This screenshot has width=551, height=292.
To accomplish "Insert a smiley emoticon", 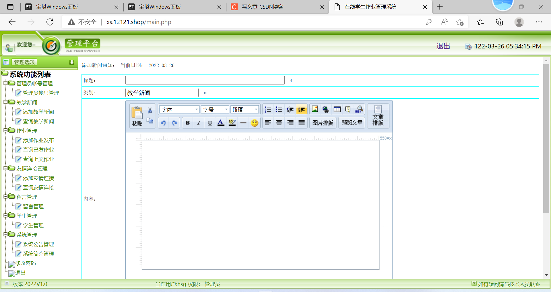I will tap(255, 123).
